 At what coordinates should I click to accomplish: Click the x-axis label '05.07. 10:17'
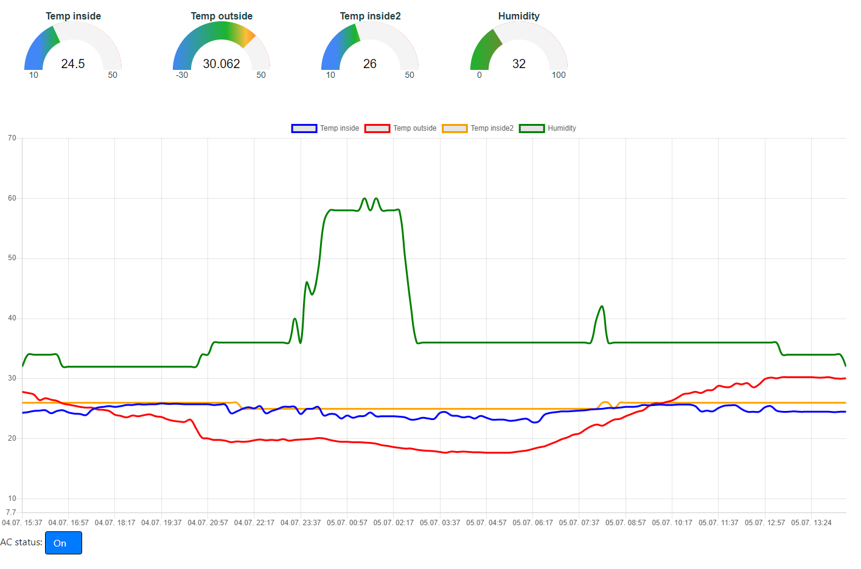tap(672, 523)
